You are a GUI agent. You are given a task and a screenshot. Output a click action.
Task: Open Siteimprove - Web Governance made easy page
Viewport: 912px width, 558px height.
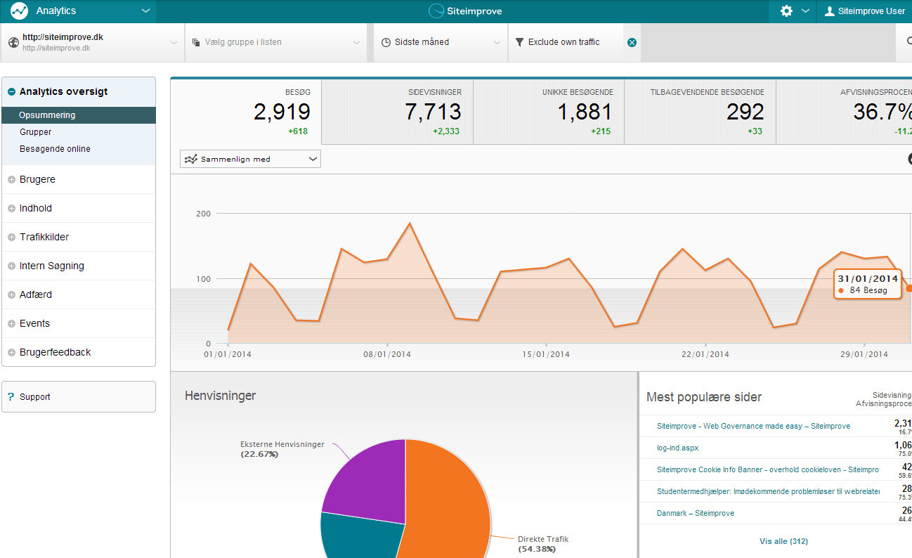point(753,426)
